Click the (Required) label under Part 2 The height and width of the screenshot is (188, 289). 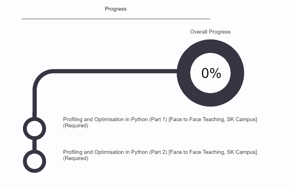75,158
